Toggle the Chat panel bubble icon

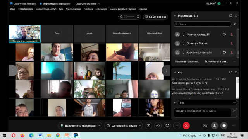(x=224, y=125)
